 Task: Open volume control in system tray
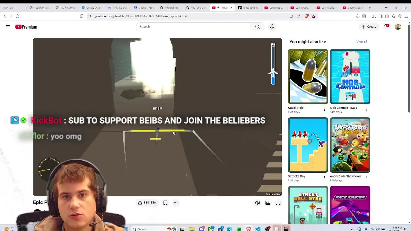pos(378,229)
